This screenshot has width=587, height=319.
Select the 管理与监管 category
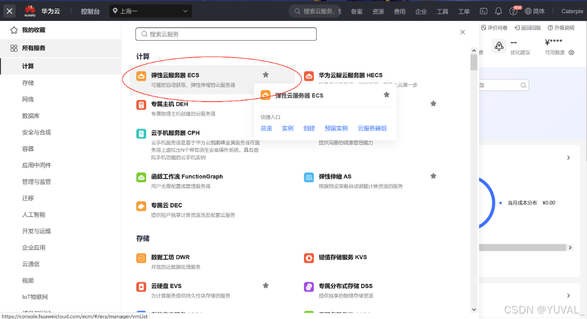[x=36, y=181]
